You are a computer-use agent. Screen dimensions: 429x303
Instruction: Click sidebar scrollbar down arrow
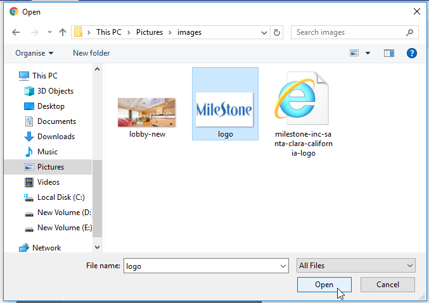point(97,247)
